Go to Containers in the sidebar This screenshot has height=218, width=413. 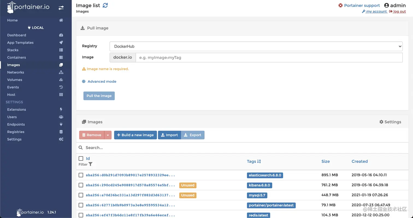point(17,57)
